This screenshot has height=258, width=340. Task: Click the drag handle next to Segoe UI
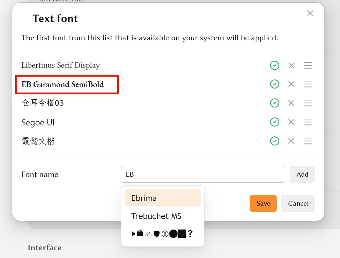(308, 122)
